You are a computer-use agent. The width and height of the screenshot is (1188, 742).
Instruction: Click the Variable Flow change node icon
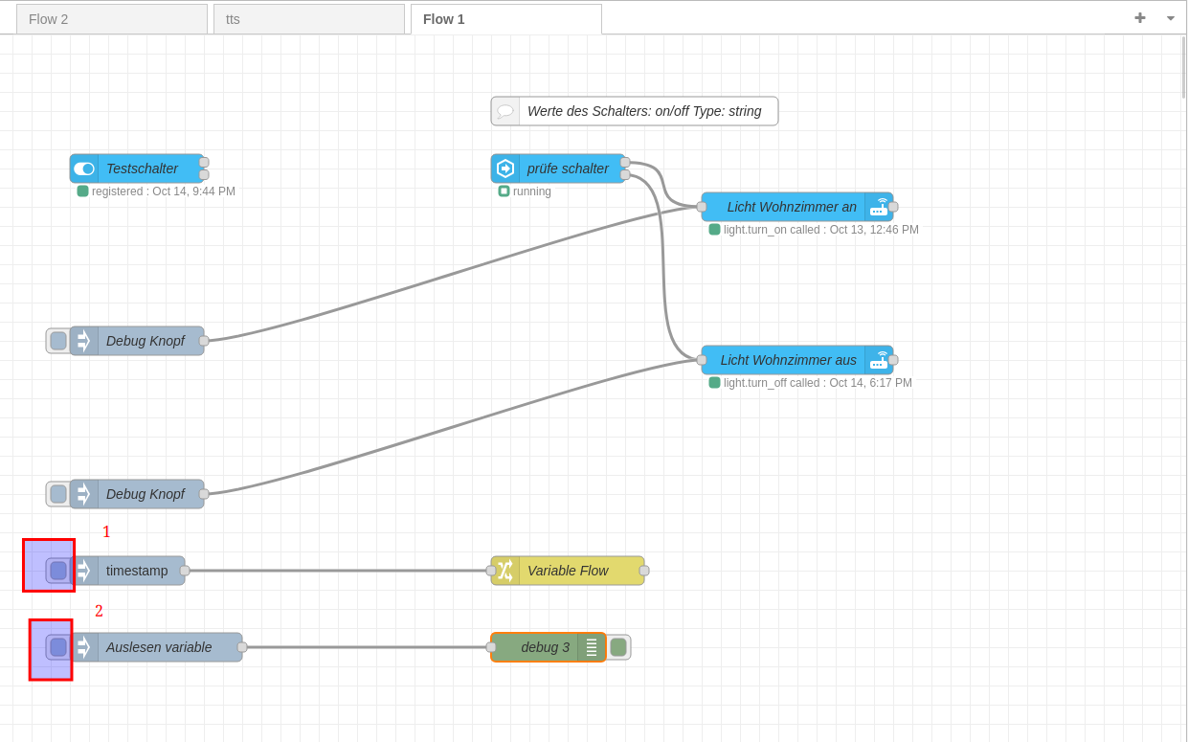click(x=505, y=571)
